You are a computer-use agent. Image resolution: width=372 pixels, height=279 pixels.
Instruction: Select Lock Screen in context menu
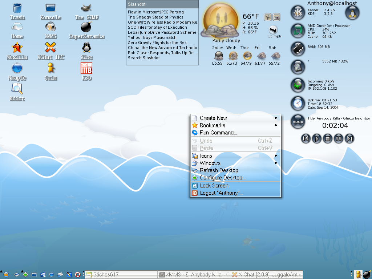point(235,186)
